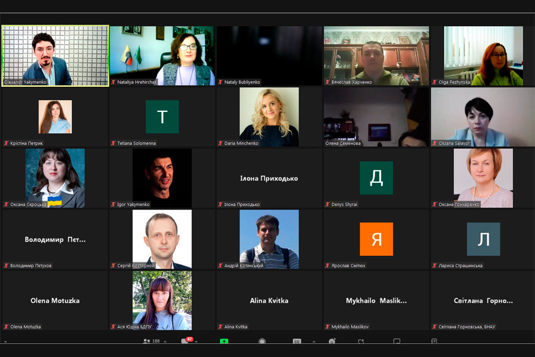This screenshot has width=535, height=357.
Task: Click the small 'Ілона Приходько' name label
Action: click(242, 204)
